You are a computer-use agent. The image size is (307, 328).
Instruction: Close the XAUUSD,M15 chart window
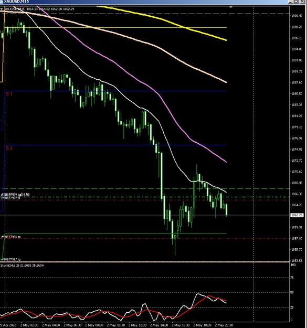point(302,2)
